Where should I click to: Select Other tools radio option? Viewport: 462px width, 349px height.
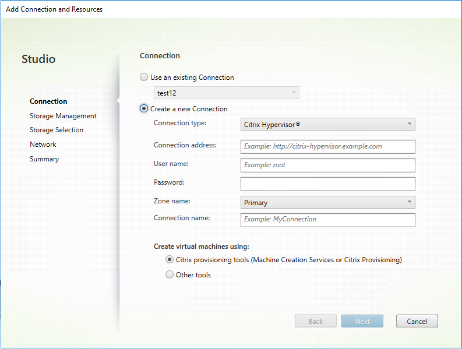tap(170, 274)
